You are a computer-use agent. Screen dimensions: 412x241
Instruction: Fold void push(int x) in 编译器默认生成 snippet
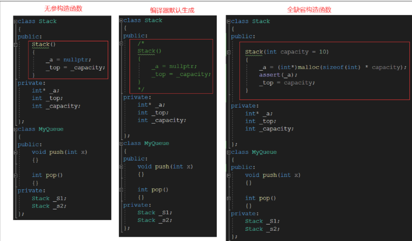coord(121,167)
